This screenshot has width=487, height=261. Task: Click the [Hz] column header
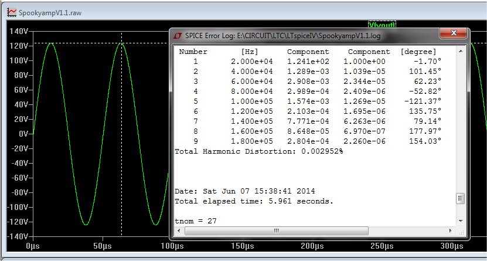coord(250,52)
